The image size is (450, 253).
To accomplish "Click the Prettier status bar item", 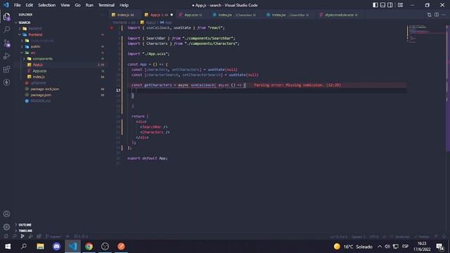I will pyautogui.click(x=422, y=236).
